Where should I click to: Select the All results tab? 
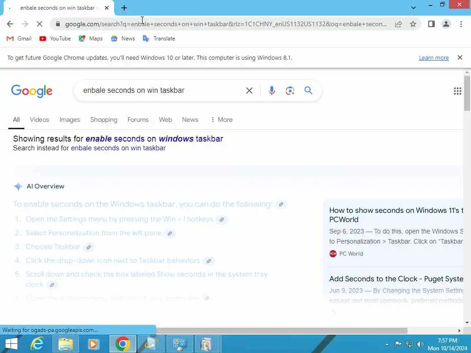pos(16,120)
